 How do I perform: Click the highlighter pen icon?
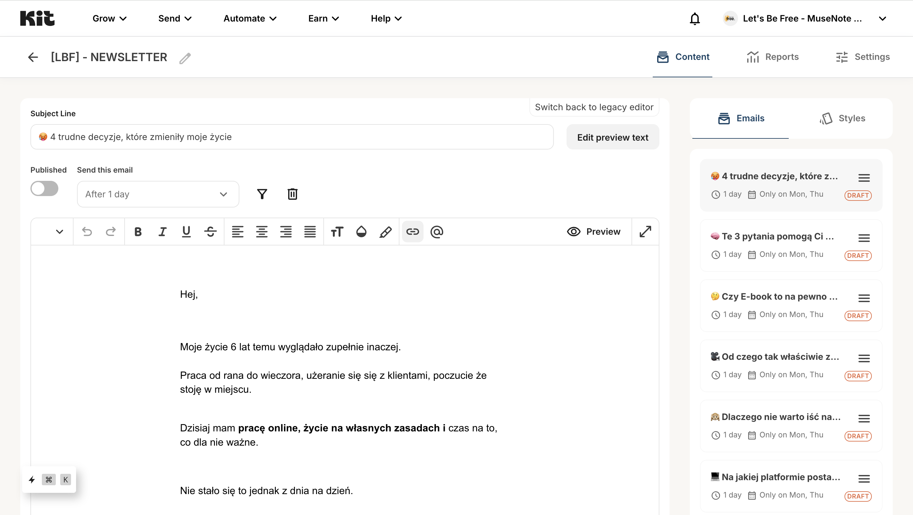tap(385, 232)
